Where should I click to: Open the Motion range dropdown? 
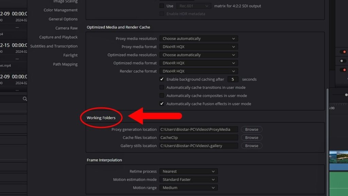(x=188, y=187)
